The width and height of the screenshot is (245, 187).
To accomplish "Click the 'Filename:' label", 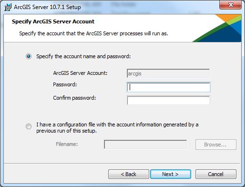I will coord(67,144).
